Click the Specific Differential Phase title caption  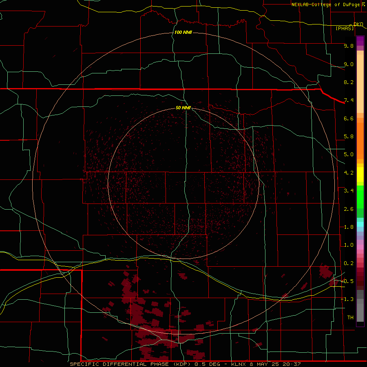(186, 364)
